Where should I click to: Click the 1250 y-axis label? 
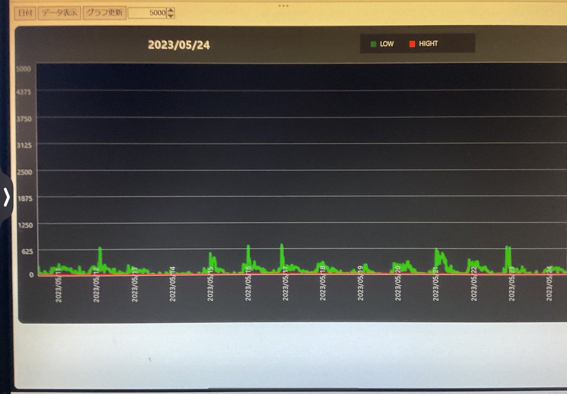click(x=24, y=225)
